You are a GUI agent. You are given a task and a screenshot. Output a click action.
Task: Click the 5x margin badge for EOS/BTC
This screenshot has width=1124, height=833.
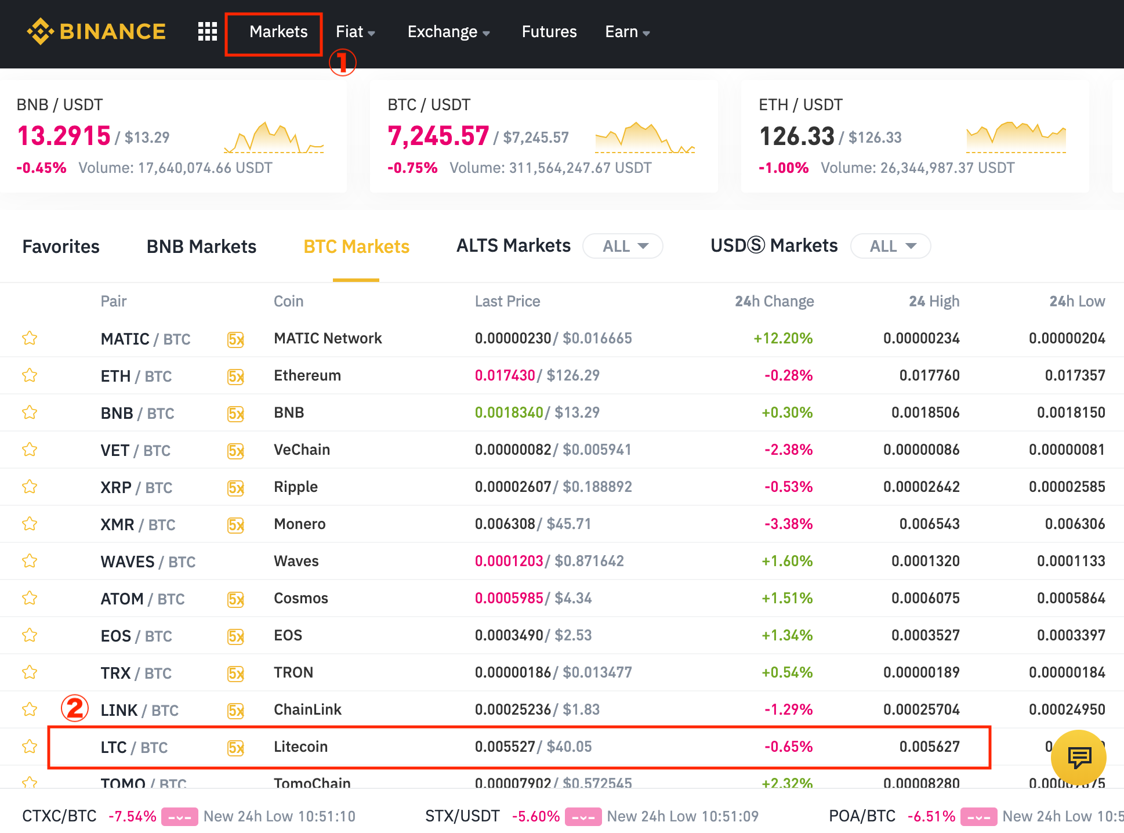click(235, 636)
